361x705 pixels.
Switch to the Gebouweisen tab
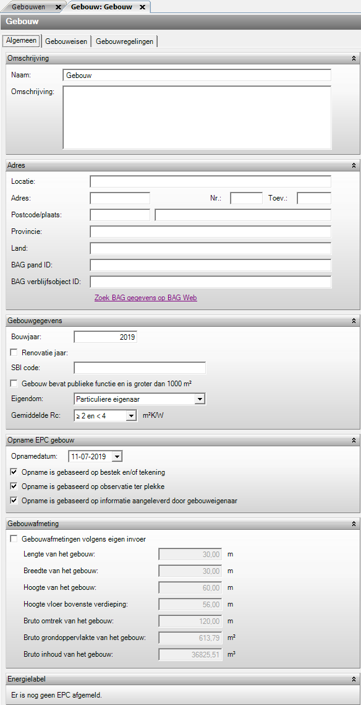[x=66, y=41]
